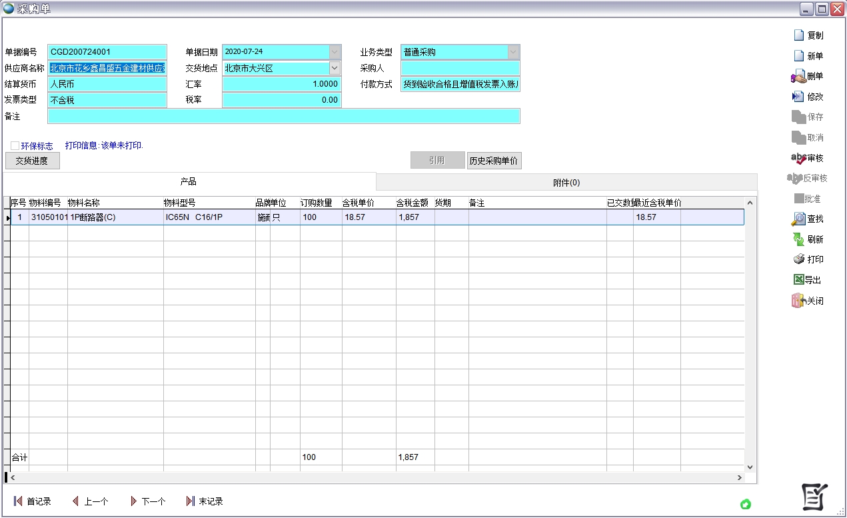Open the 查找 search tool
Image resolution: width=847 pixels, height=518 pixels.
[x=798, y=219]
